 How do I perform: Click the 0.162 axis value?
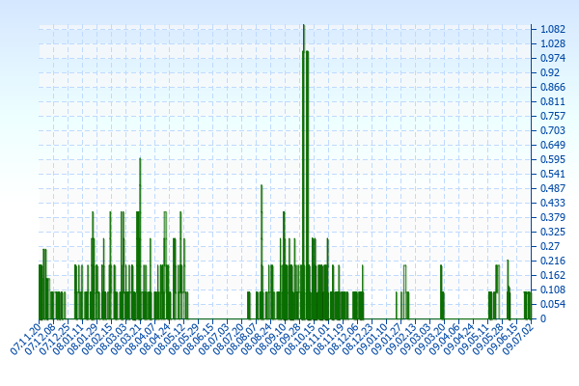click(x=553, y=275)
